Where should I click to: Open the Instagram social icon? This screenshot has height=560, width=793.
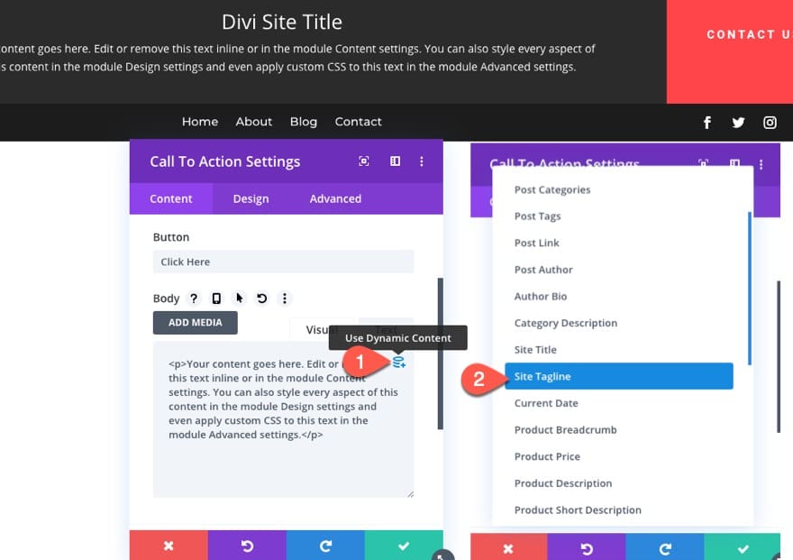pyautogui.click(x=770, y=123)
